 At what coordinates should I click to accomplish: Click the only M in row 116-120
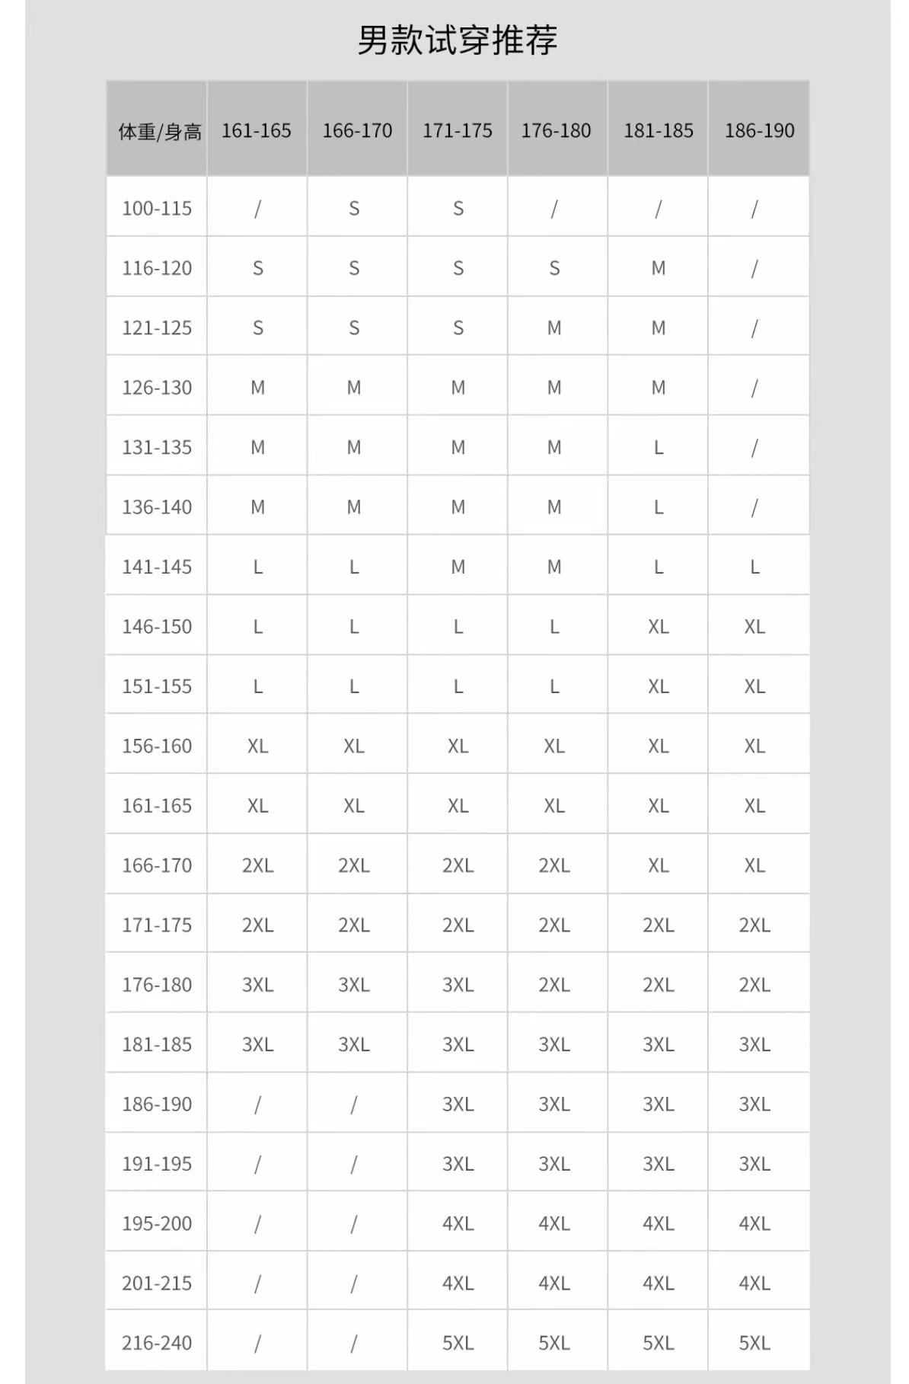[659, 268]
